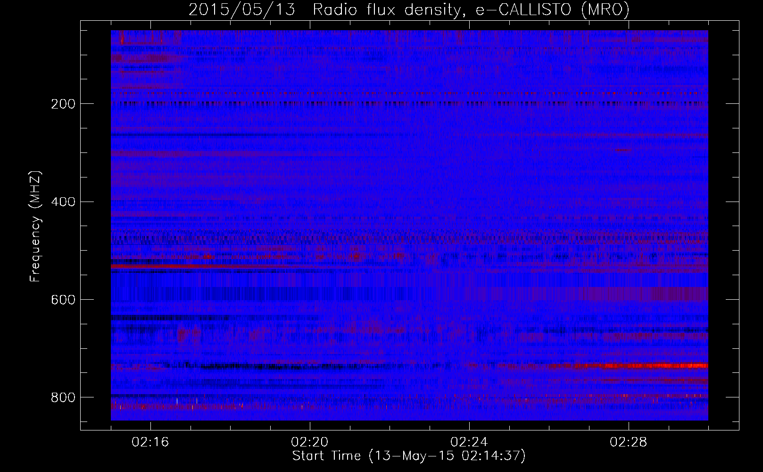
Task: Click the plot title "Radio flux density, e-CALLISTO (MRO)"
Action: coord(471,9)
